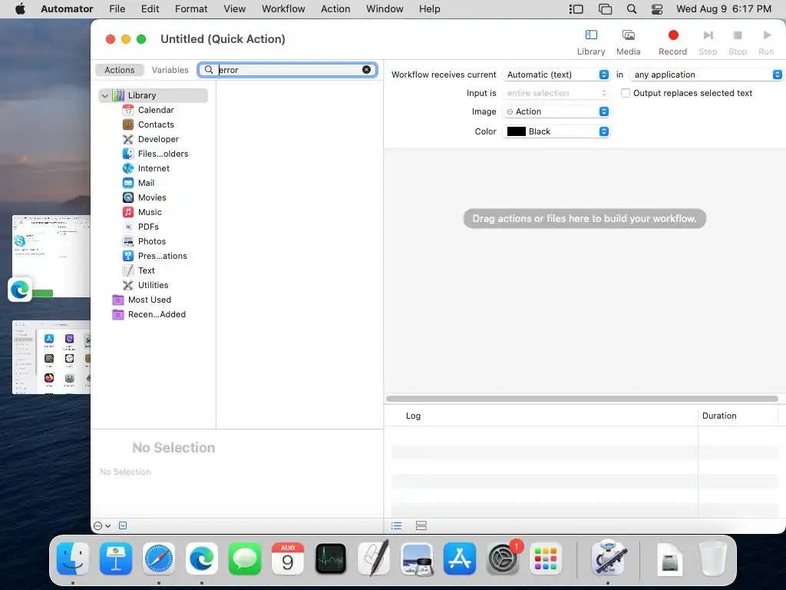Screen dimensions: 786x590
Task: Open the Input is entire selection dropdown
Action: (x=556, y=93)
